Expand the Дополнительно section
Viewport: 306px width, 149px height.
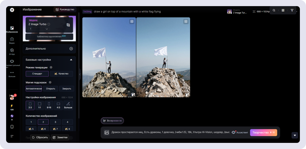click(x=71, y=49)
